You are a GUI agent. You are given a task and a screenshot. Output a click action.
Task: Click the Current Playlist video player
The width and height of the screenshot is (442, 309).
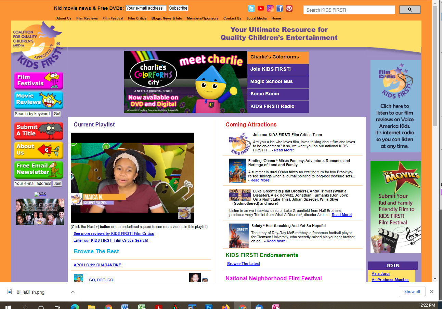(132, 178)
